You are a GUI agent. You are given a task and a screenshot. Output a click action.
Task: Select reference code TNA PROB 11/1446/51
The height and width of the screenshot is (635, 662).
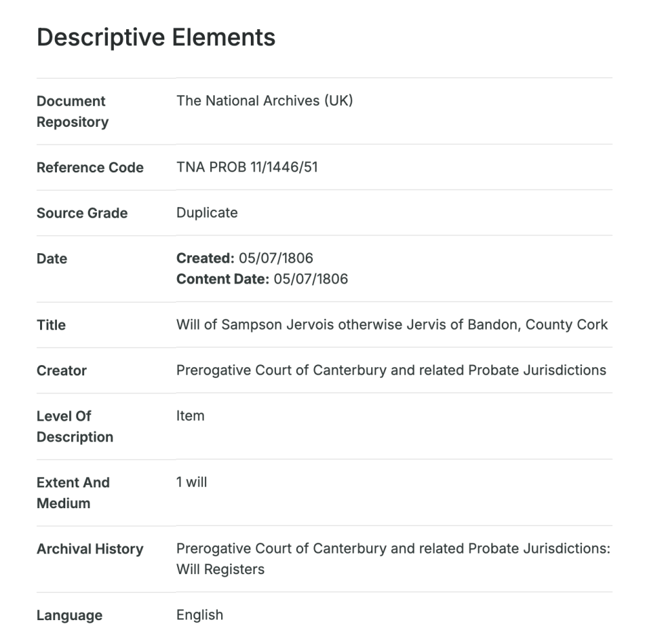247,168
